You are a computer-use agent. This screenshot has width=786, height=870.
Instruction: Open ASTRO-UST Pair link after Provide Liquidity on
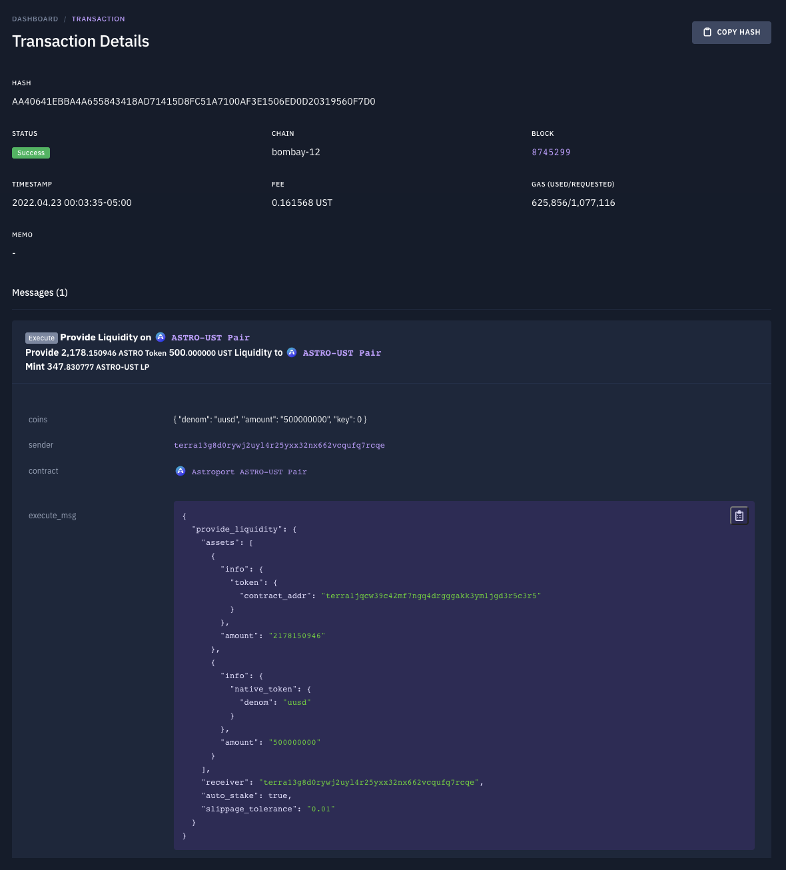(x=210, y=338)
